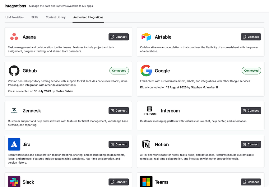Click the date 30 July 2023
This screenshot has width=269, height=187.
point(42,91)
